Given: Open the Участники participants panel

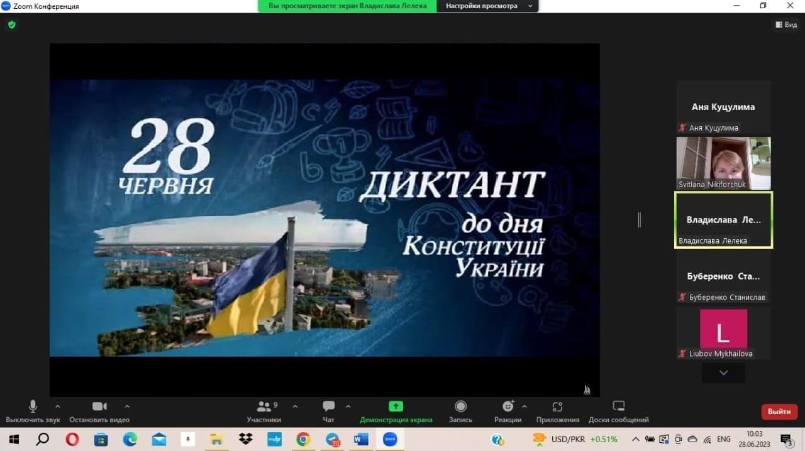Looking at the screenshot, I should 264,411.
